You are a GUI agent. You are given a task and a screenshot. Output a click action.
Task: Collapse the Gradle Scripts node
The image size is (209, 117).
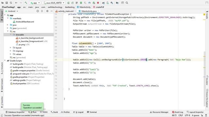[5, 61]
